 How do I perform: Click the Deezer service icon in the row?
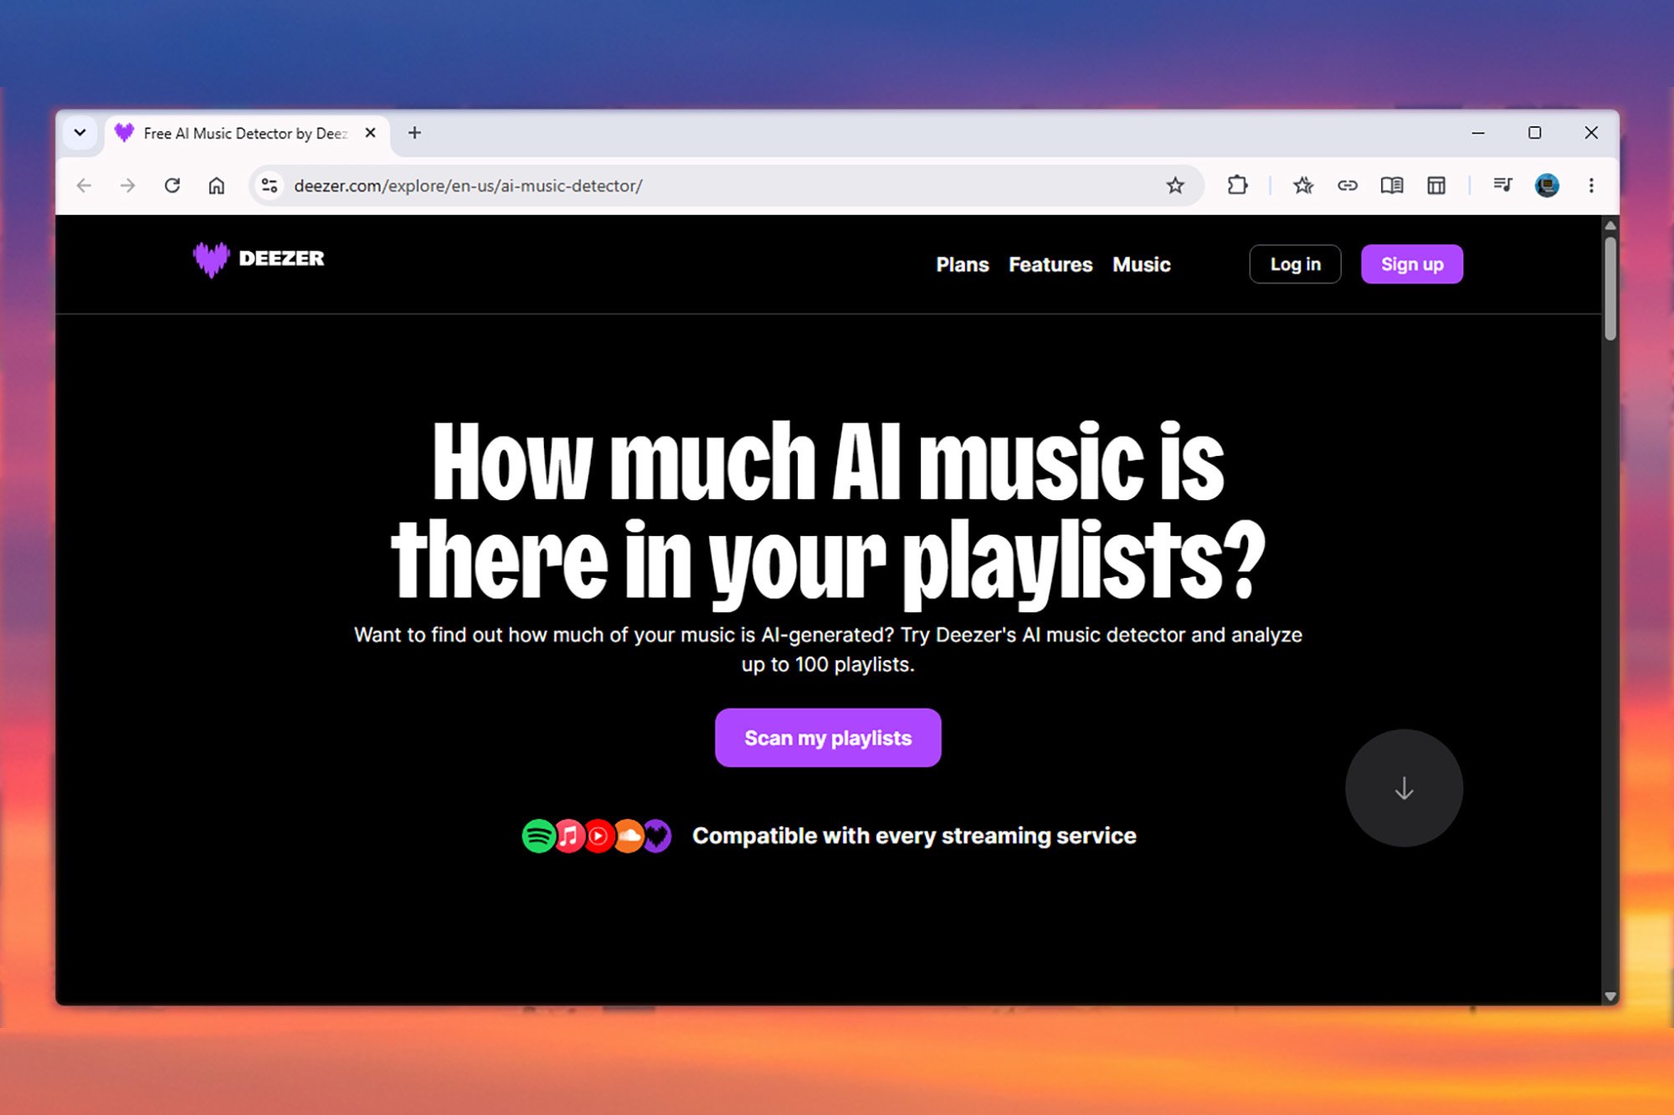[657, 836]
